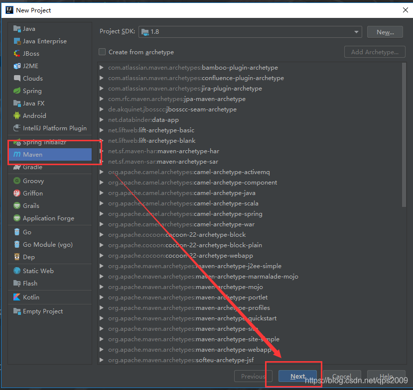The width and height of the screenshot is (413, 390).
Task: Click the archetype list scrollbar
Action: tap(404, 135)
